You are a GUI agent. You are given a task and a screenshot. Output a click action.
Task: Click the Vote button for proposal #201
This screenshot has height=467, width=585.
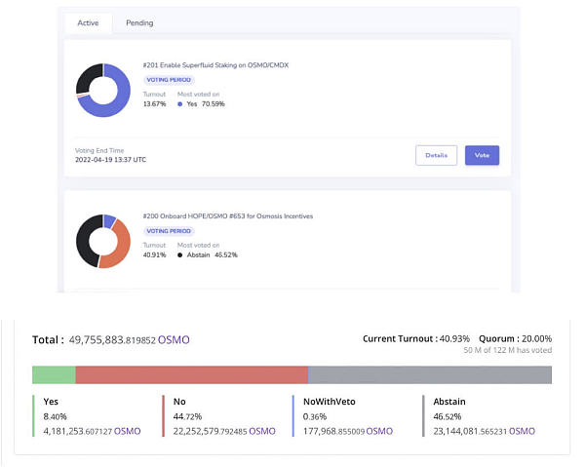click(x=482, y=155)
